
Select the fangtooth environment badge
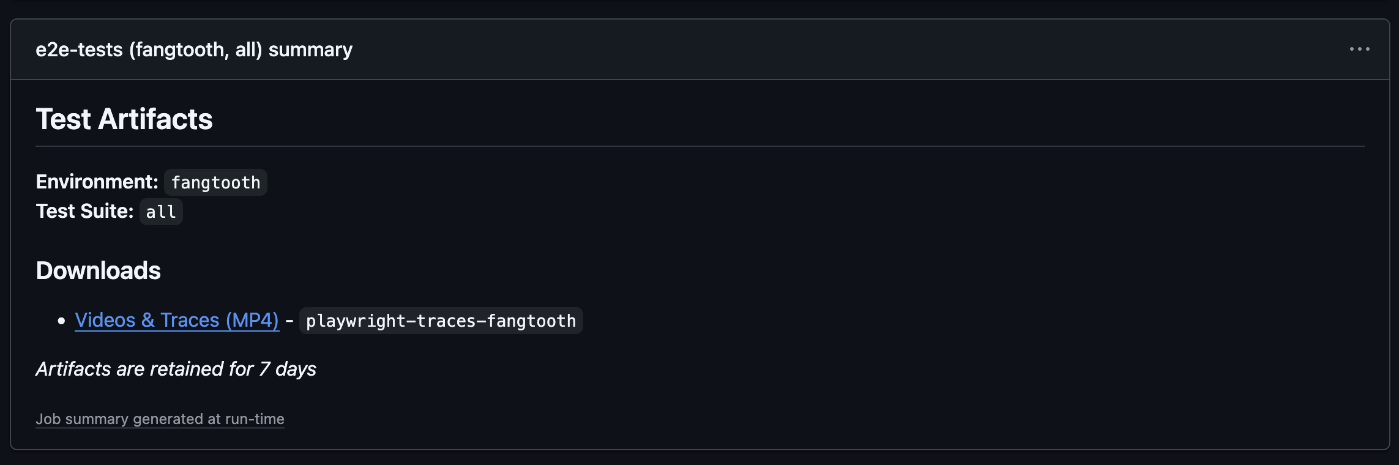pyautogui.click(x=215, y=182)
